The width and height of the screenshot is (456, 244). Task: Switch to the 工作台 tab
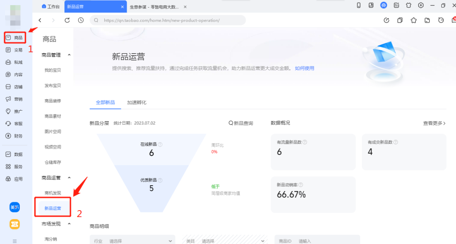(51, 7)
